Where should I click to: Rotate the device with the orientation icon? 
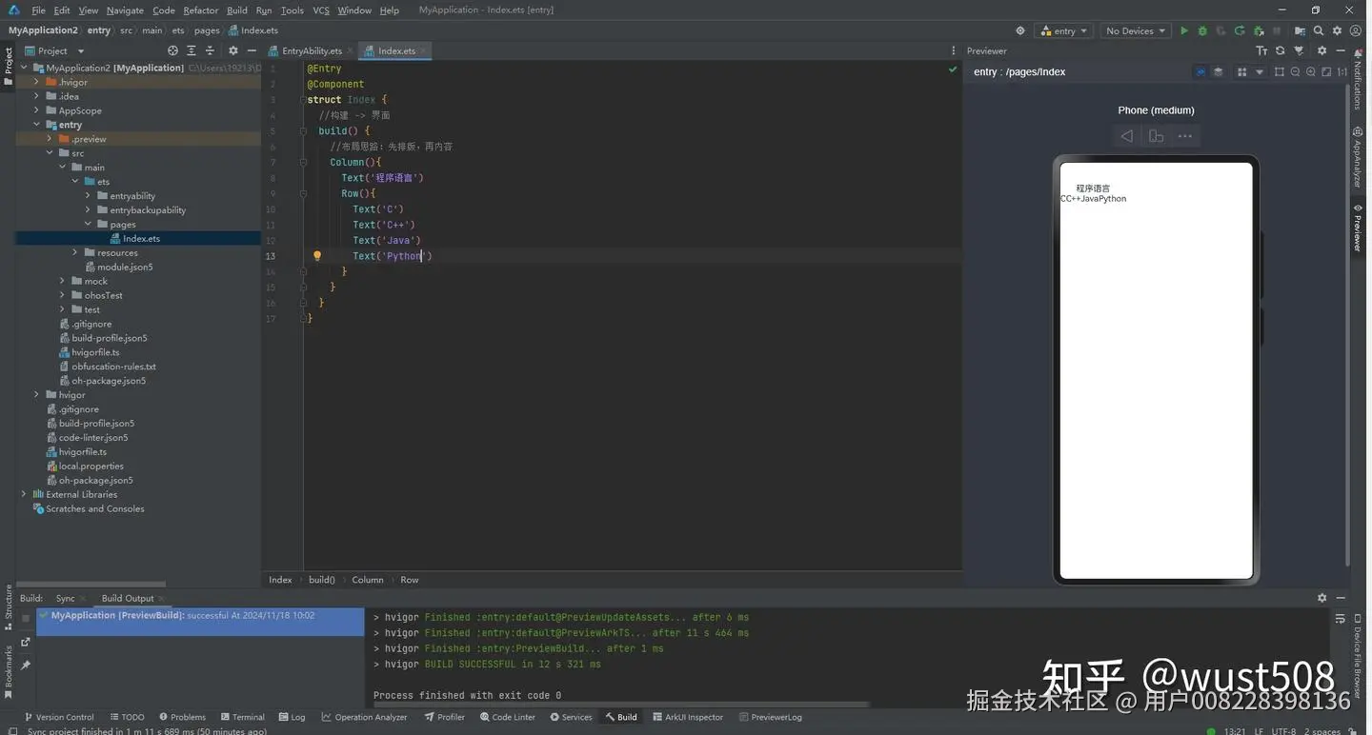(x=1156, y=136)
